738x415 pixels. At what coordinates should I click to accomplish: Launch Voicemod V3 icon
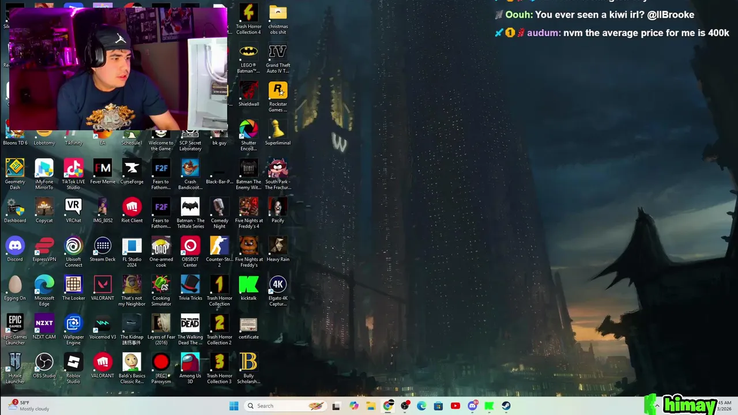[x=103, y=326]
